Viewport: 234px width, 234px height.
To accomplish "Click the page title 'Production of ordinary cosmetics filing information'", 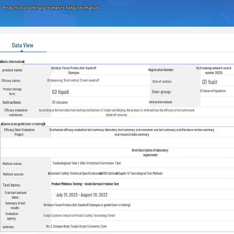I will 50,8.
